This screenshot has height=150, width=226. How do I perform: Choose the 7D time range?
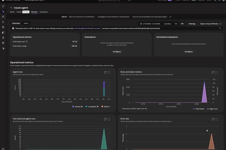pyautogui.click(x=176, y=24)
